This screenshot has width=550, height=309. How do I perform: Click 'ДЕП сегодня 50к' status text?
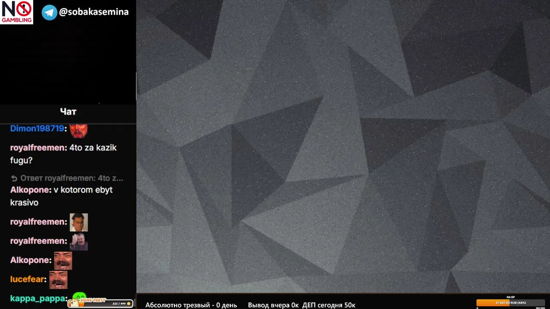(x=329, y=305)
